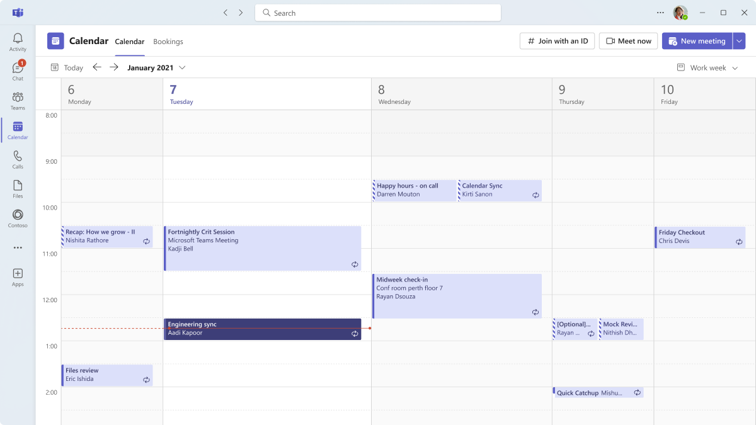Click recurrence icon on Fortnightly Crit Session
Image resolution: width=756 pixels, height=425 pixels.
coord(355,264)
